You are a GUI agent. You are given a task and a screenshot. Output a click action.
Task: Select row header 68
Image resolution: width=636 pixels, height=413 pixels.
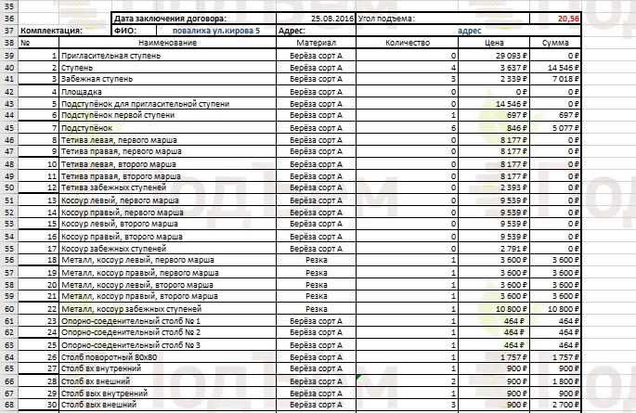(x=9, y=405)
